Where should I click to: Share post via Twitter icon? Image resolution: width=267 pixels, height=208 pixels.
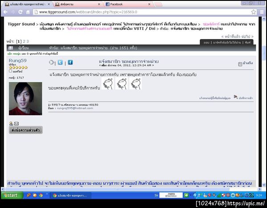pos(60,63)
